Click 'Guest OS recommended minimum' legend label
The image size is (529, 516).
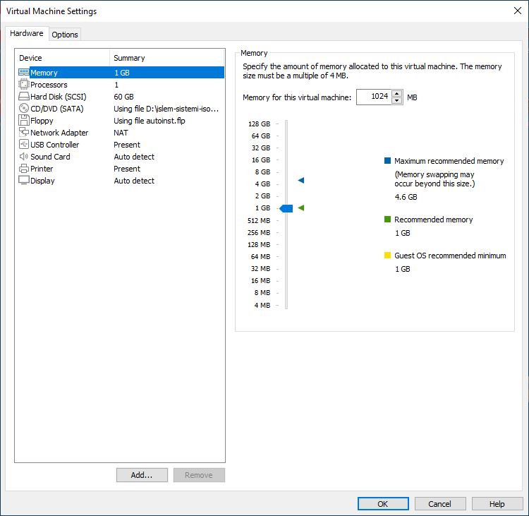pyautogui.click(x=450, y=256)
